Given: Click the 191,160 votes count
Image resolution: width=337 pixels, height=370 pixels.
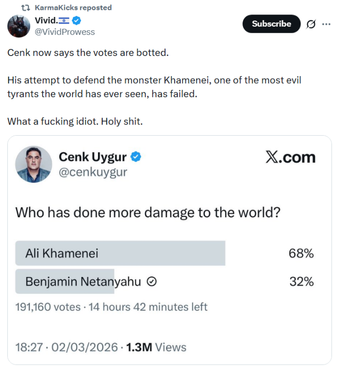Looking at the screenshot, I should click(x=48, y=307).
